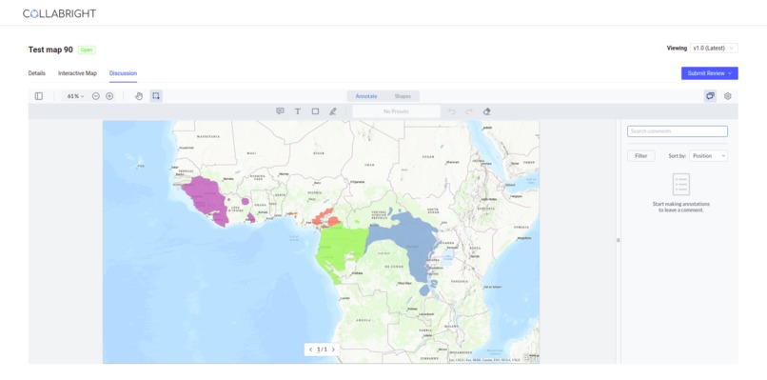The image size is (767, 380).
Task: Open the 61% zoom level dropdown
Action: 75,96
